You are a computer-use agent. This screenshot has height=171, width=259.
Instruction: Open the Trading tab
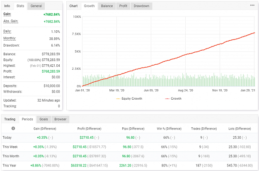(10, 119)
